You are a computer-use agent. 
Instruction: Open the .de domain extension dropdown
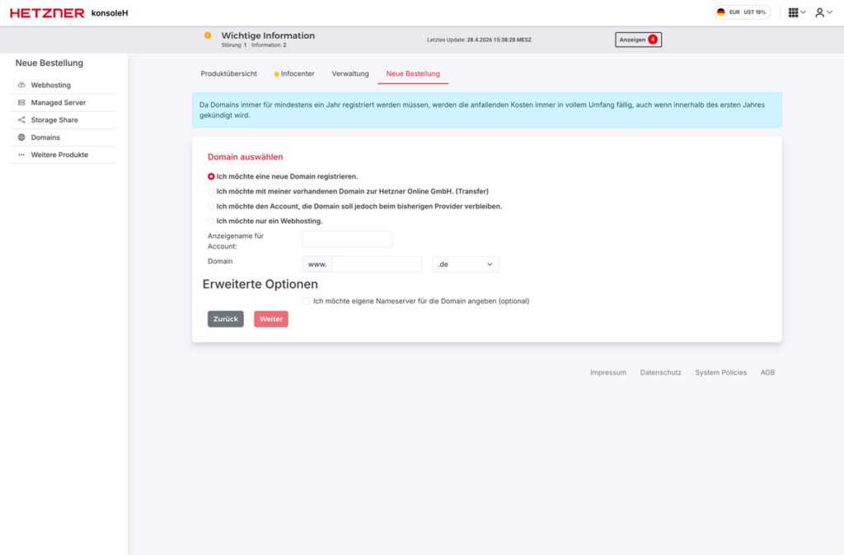click(x=465, y=264)
